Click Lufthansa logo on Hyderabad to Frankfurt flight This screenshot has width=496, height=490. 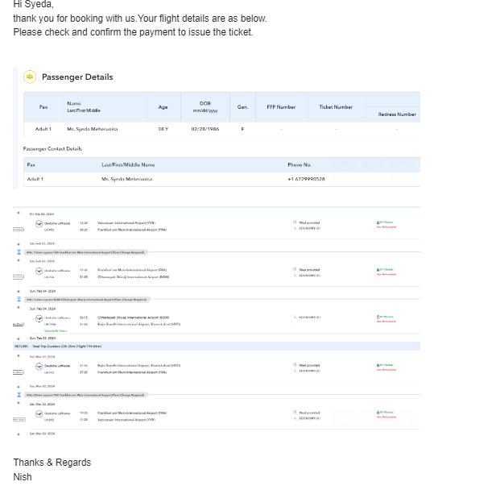pyautogui.click(x=39, y=365)
